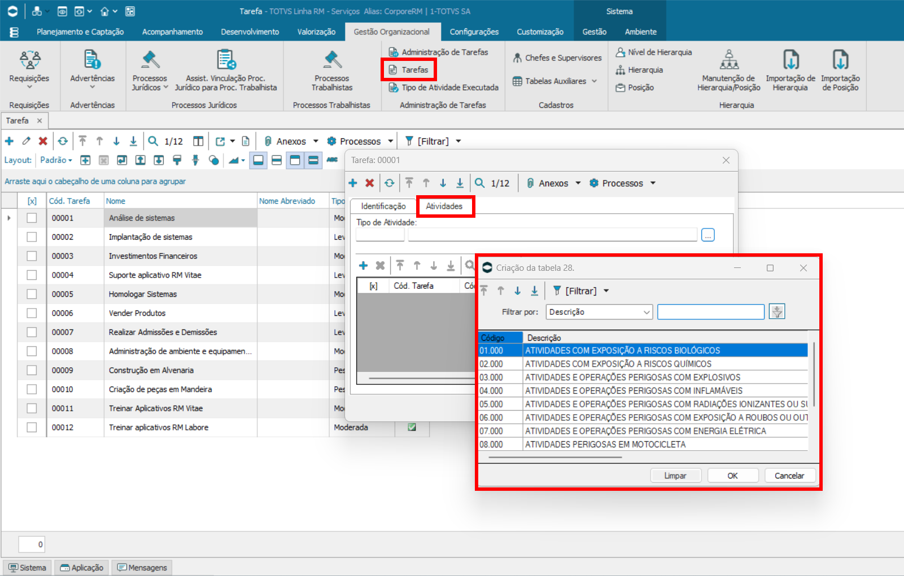This screenshot has height=576, width=904.
Task: Add an activity with the Atividades grid plus icon
Action: 364,265
